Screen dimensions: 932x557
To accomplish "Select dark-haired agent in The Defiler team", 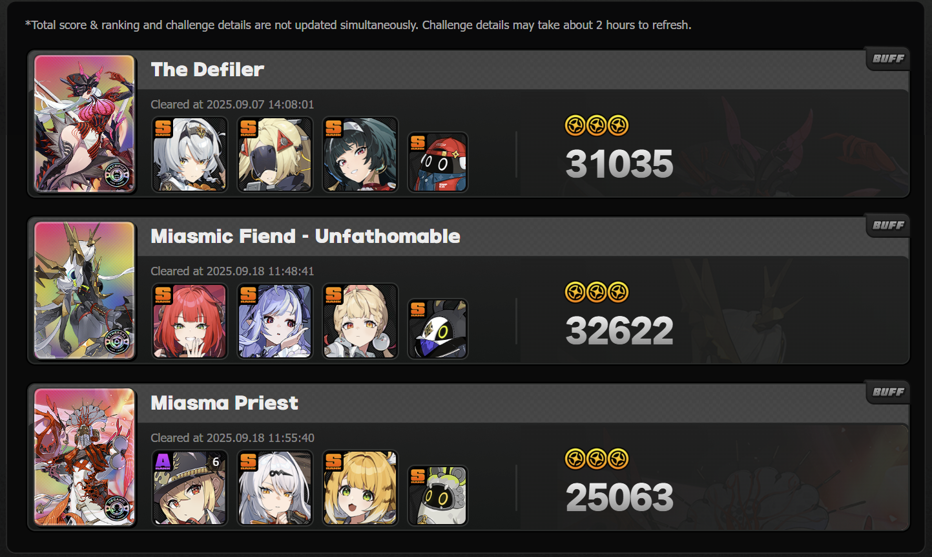I will coord(360,154).
